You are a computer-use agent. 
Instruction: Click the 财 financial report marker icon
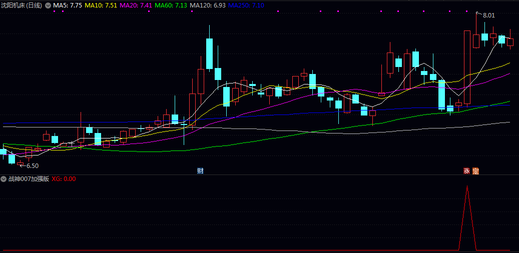(x=200, y=171)
